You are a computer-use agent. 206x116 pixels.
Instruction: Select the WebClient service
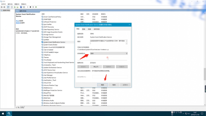(47, 98)
